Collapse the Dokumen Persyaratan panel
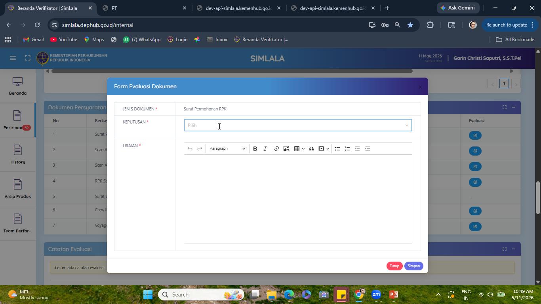 [513, 107]
